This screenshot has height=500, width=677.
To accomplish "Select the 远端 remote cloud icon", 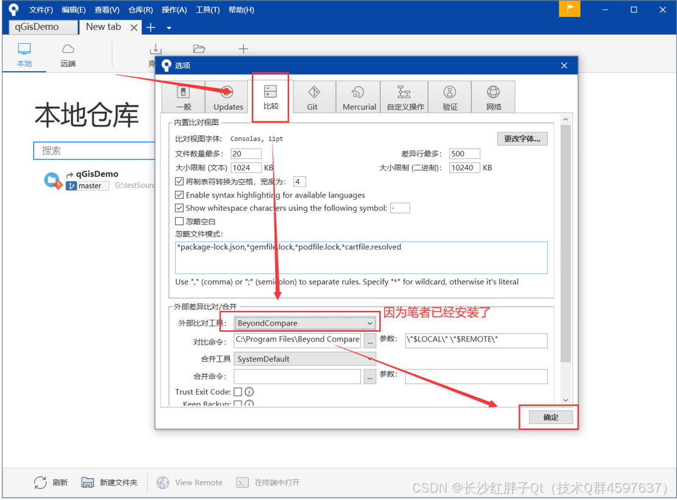I will [x=68, y=55].
